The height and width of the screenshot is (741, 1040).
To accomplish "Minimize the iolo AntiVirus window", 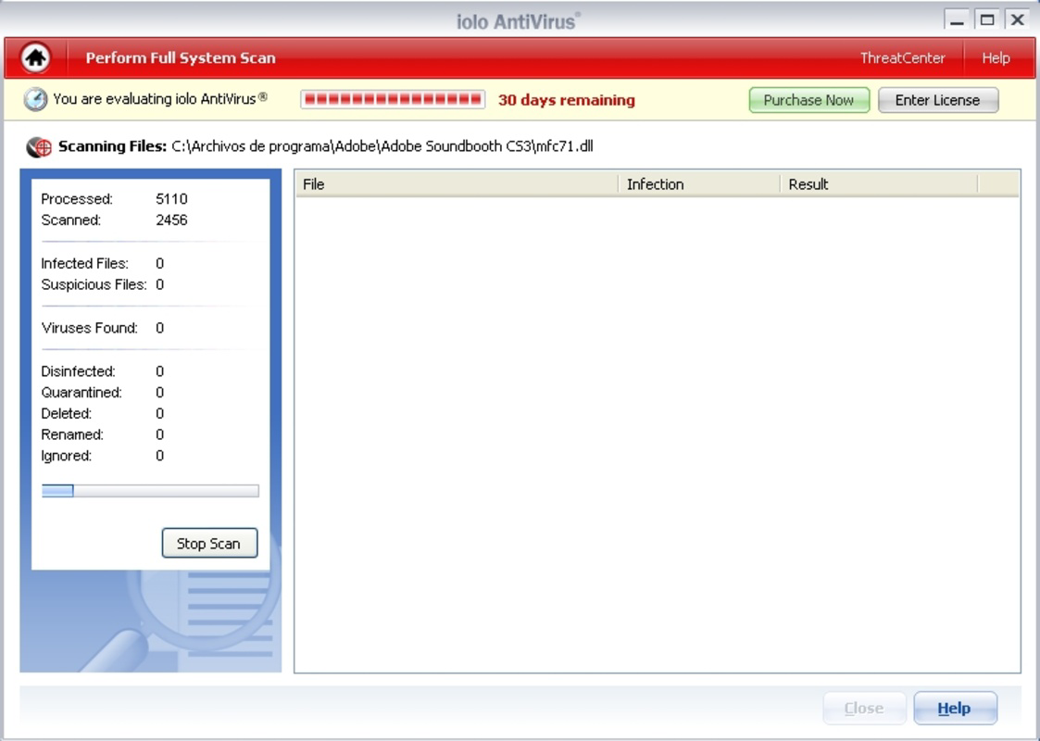I will point(957,19).
